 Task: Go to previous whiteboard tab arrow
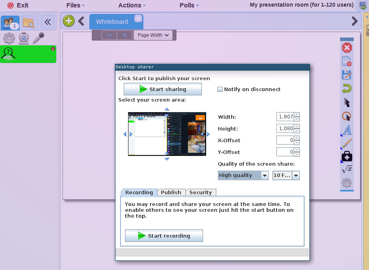[x=81, y=21]
